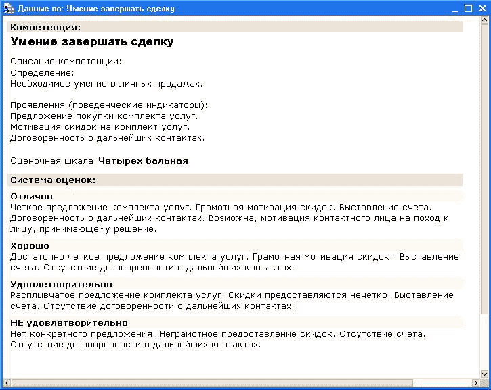Click heading Умение завершать сделку
491x390 pixels.
tap(91, 41)
